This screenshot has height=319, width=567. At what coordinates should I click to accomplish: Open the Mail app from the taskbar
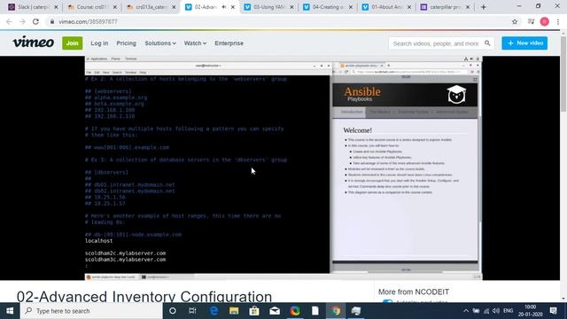[x=275, y=311]
